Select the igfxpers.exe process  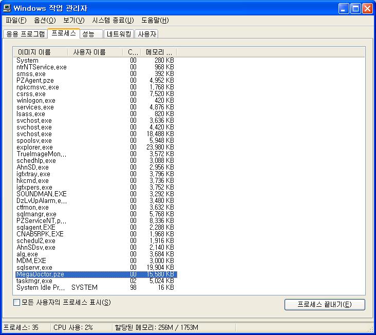96,188
